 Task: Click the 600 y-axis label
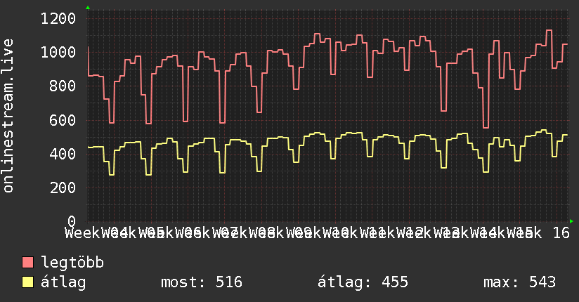[63, 120]
